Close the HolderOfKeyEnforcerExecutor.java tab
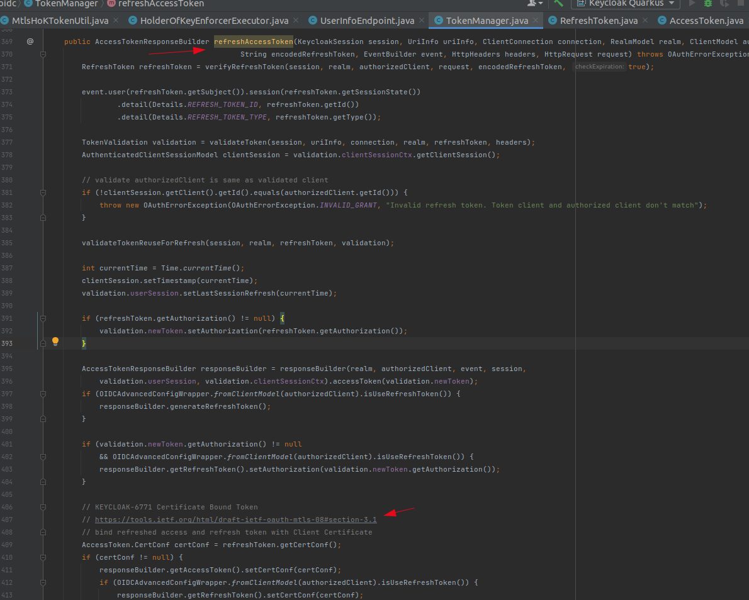749x600 pixels. click(x=296, y=20)
